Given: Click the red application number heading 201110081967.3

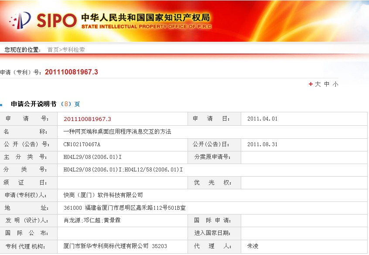Looking at the screenshot, I should [71, 72].
